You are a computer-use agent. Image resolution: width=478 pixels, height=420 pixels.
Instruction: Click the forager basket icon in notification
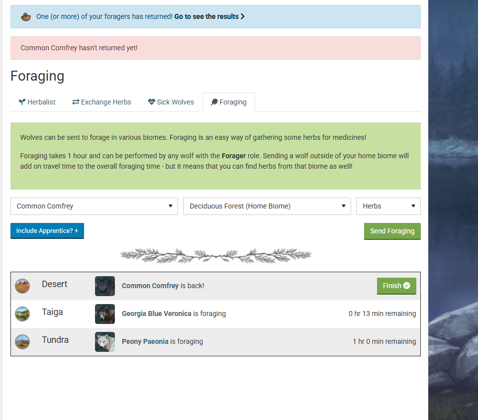pos(26,17)
